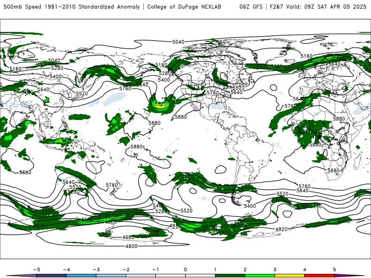The width and height of the screenshot is (371, 278).
Task: Click the "4680" contour label near Antarctica
Action: 128,237
